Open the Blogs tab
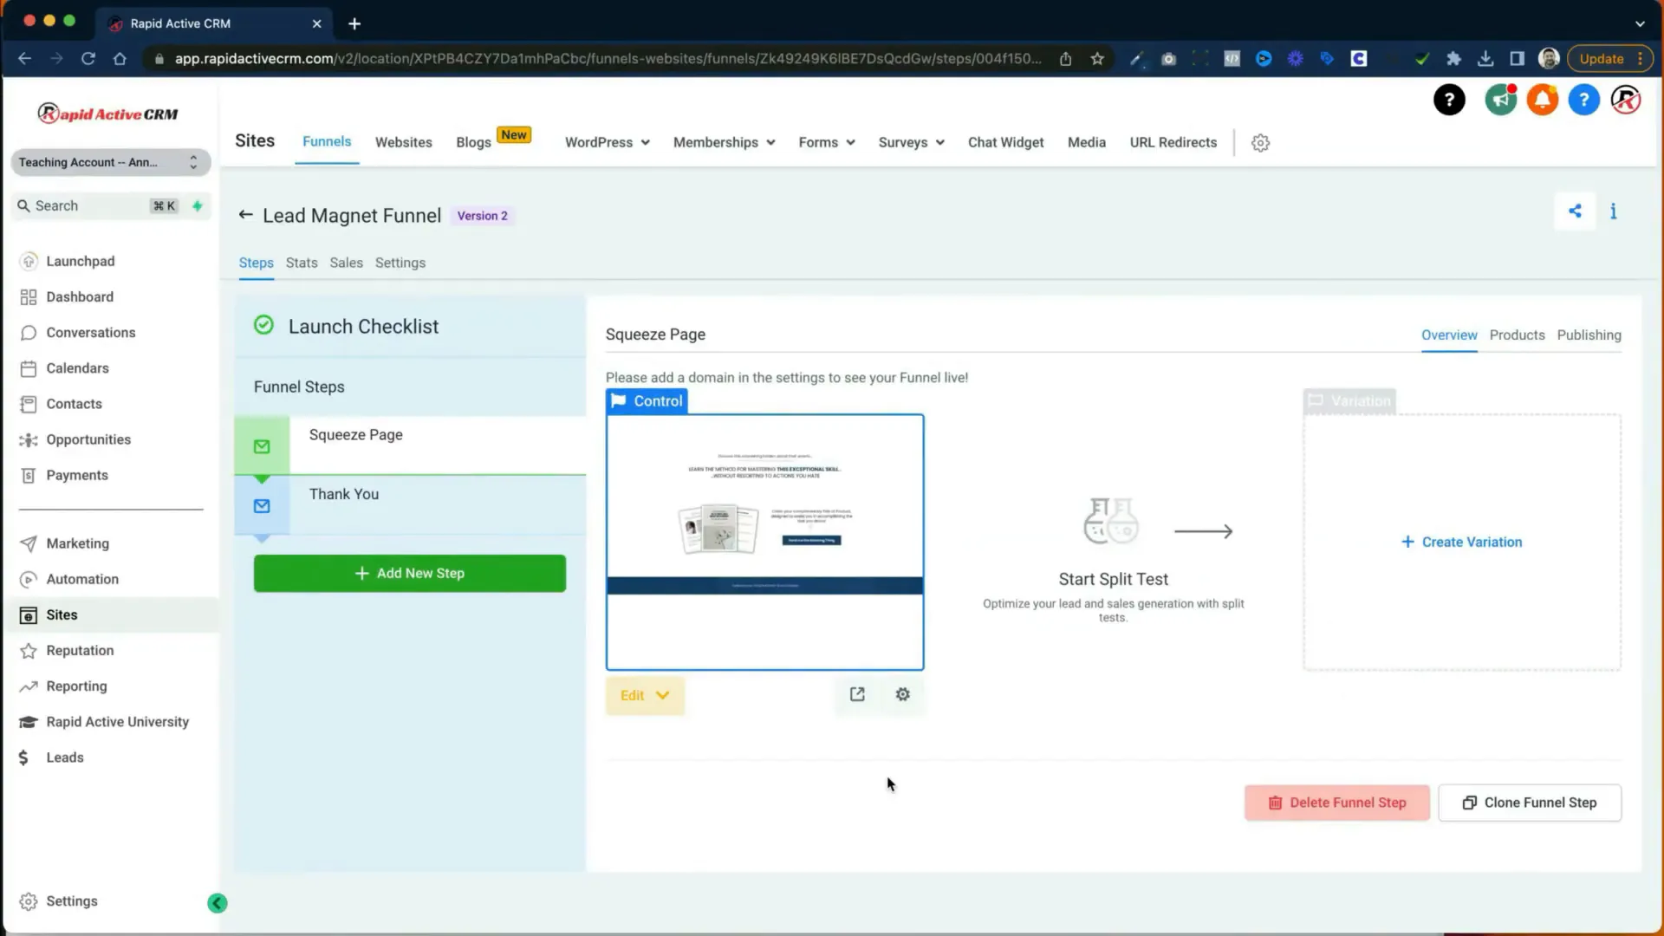Screen dimensions: 1664x936 [x=473, y=142]
